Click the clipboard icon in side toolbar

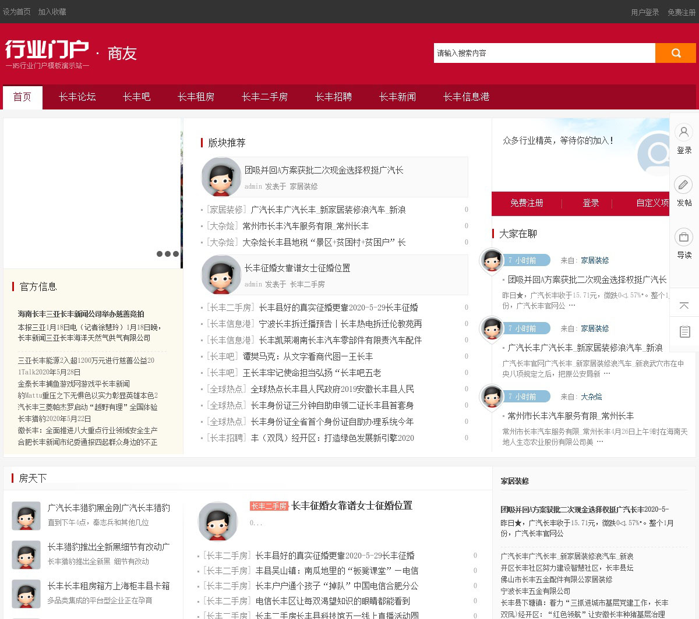point(684,331)
